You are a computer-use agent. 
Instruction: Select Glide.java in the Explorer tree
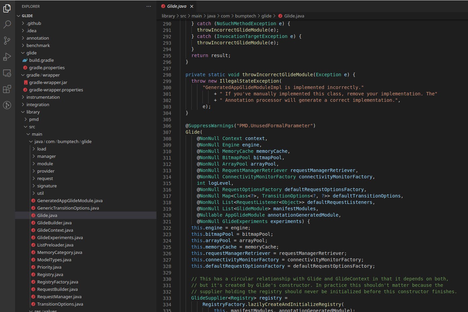pyautogui.click(x=86, y=216)
